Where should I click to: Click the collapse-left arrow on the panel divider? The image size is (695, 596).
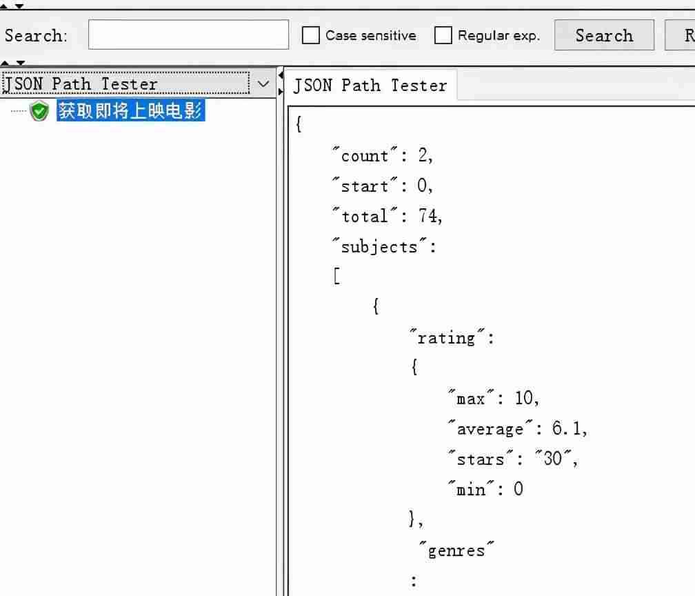pyautogui.click(x=281, y=76)
